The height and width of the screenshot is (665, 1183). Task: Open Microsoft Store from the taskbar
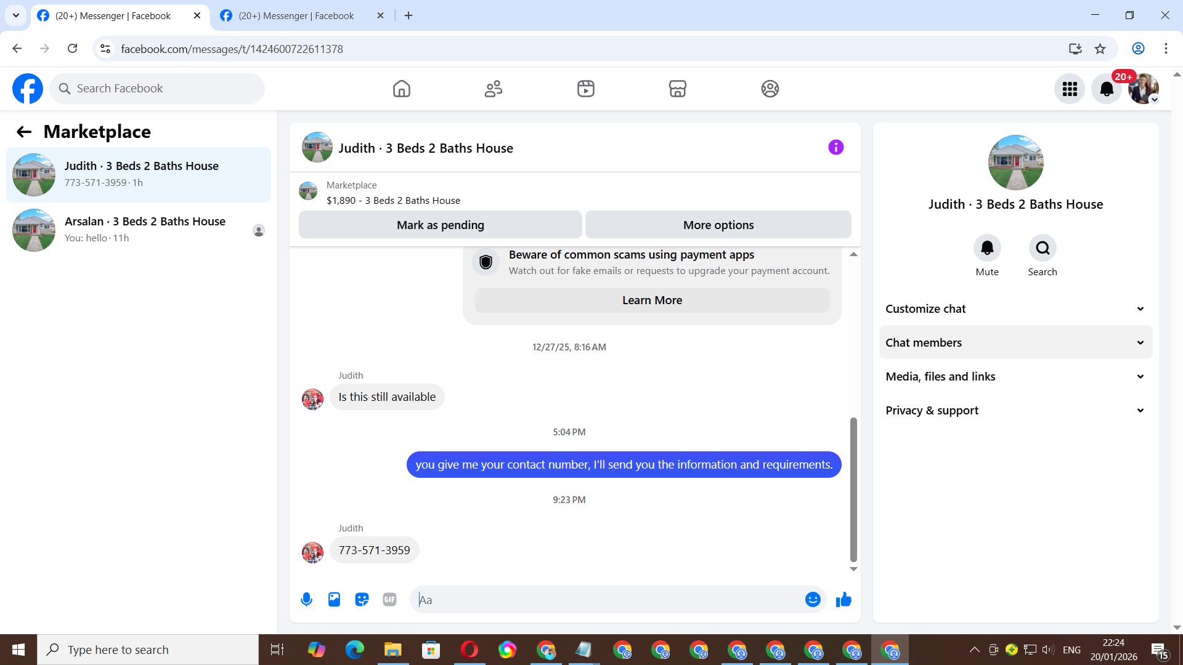click(431, 650)
